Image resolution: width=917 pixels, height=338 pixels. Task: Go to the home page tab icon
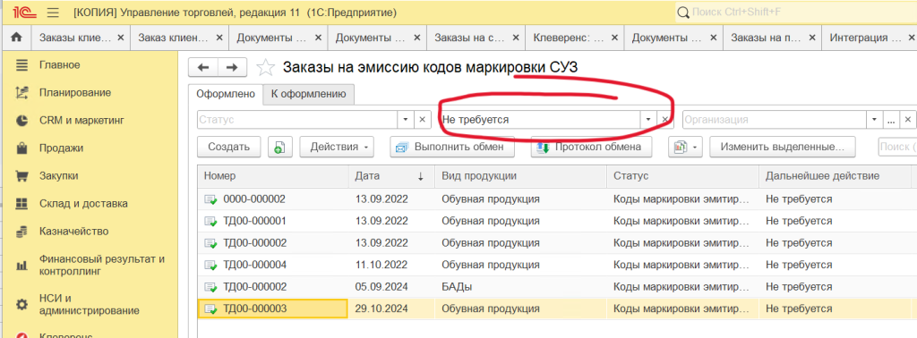pos(17,38)
